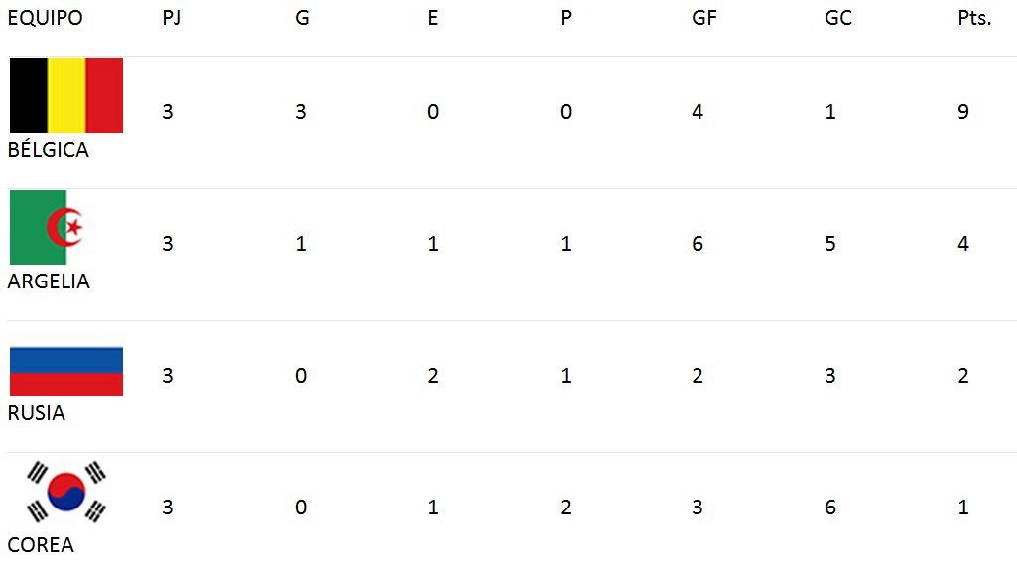
Task: Click Algeria's goals for value 6
Action: (x=698, y=244)
